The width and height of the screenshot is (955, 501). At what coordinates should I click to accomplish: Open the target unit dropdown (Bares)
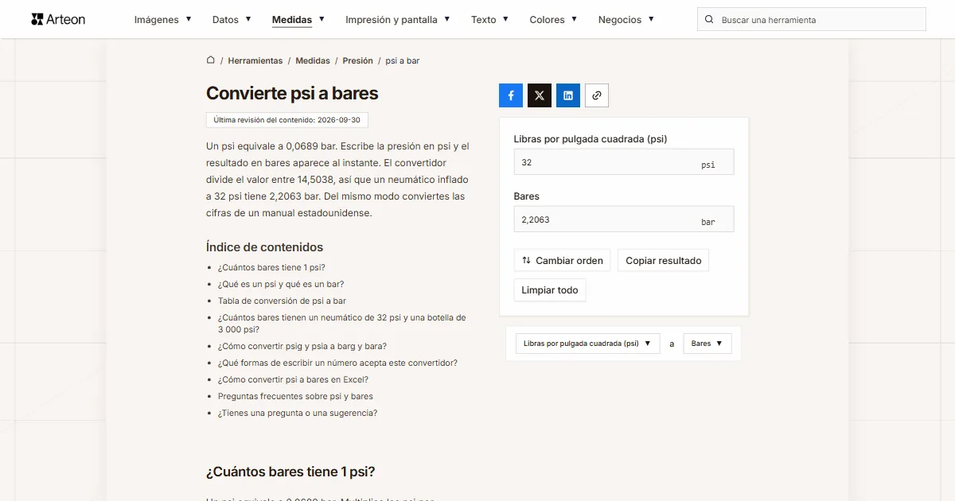[707, 344]
